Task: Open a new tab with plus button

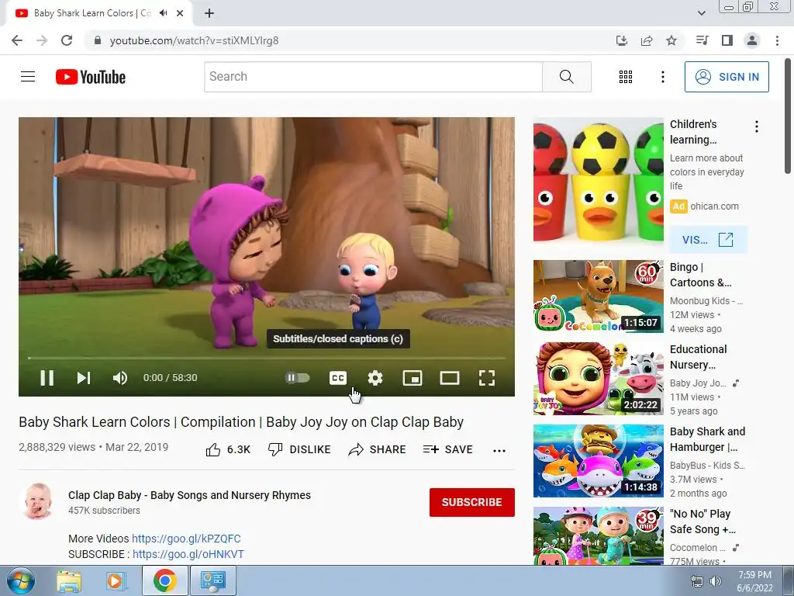Action: tap(209, 13)
